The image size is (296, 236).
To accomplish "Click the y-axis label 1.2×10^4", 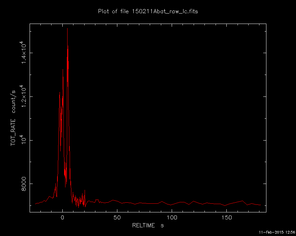I will tap(23, 96).
